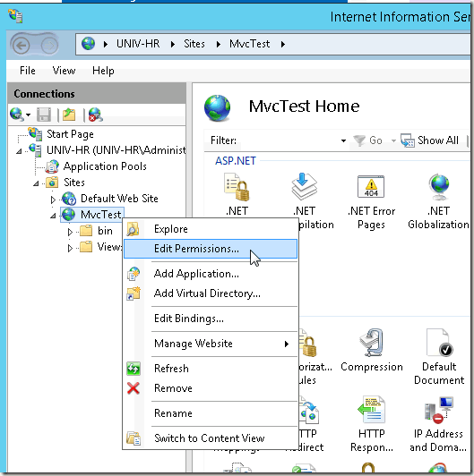Open HTTP Response Headers feature
This screenshot has height=476, width=474.
371,424
